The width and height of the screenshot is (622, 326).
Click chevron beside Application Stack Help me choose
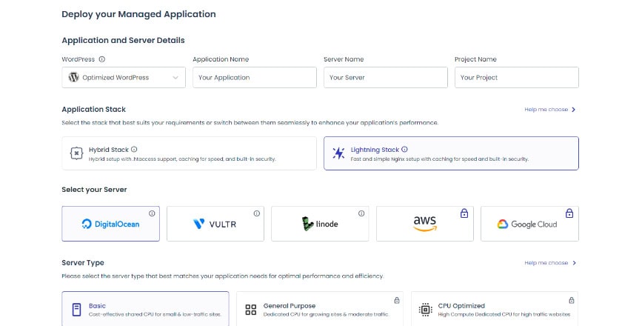[574, 110]
